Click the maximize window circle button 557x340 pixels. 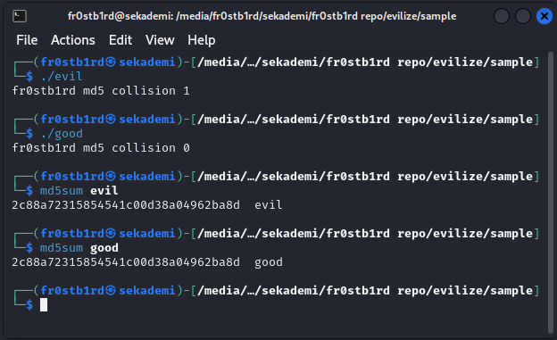click(x=523, y=16)
